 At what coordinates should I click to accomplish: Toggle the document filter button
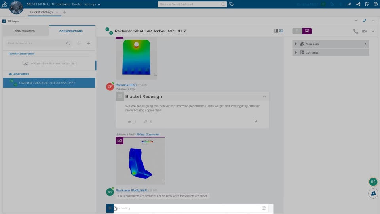coord(297,31)
